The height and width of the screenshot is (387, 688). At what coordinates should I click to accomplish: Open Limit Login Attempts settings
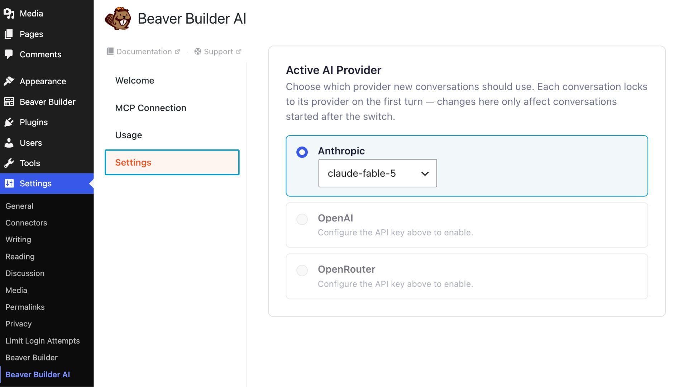pyautogui.click(x=43, y=341)
